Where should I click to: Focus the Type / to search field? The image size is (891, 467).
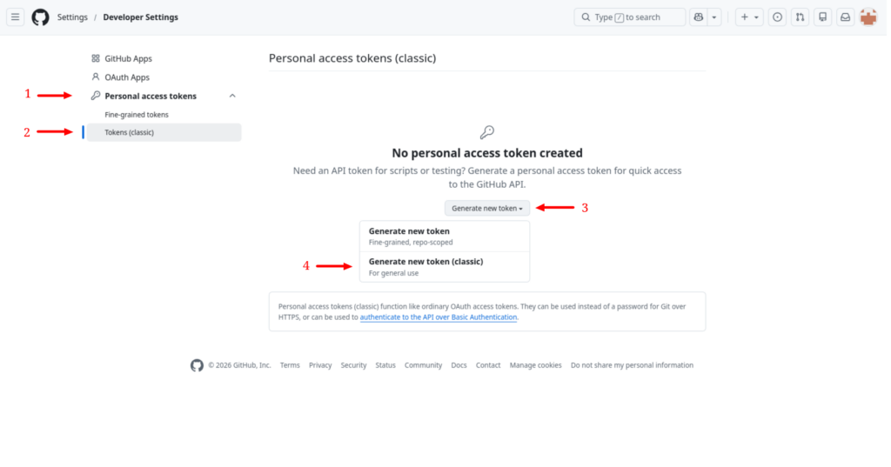[630, 17]
